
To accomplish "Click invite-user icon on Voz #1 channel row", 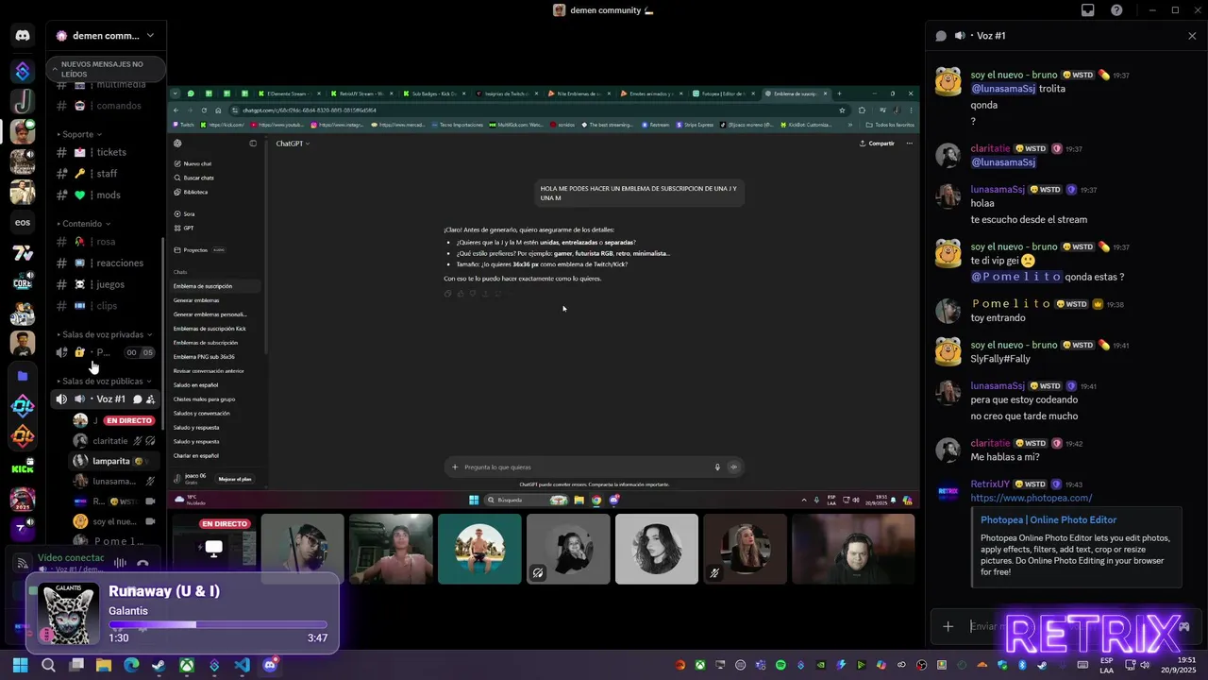I will [151, 399].
